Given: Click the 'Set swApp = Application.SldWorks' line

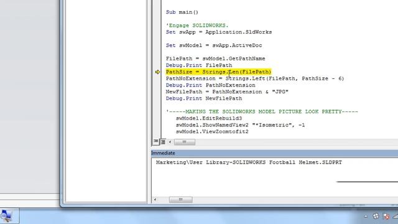Looking at the screenshot, I should [219, 32].
